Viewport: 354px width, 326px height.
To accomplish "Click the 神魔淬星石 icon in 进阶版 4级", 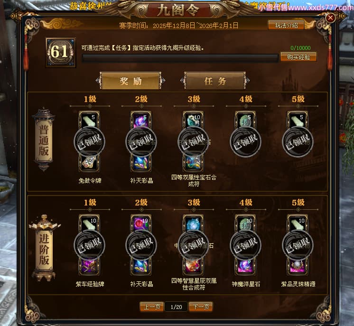I will point(246,266).
